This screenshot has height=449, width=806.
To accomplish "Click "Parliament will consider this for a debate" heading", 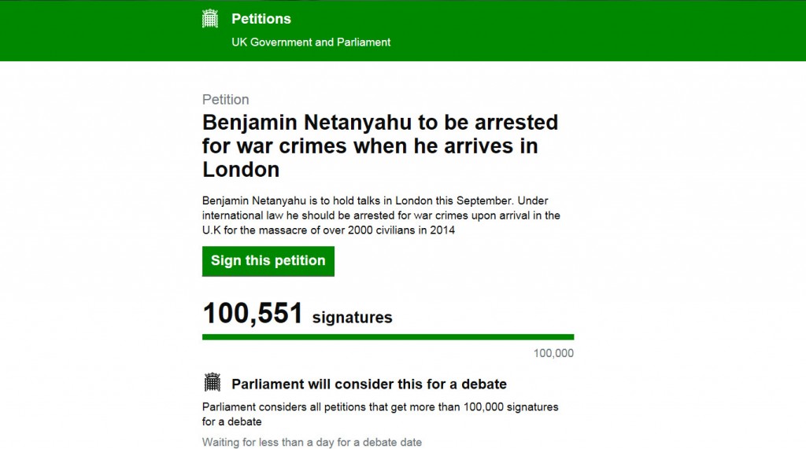I will (x=369, y=385).
